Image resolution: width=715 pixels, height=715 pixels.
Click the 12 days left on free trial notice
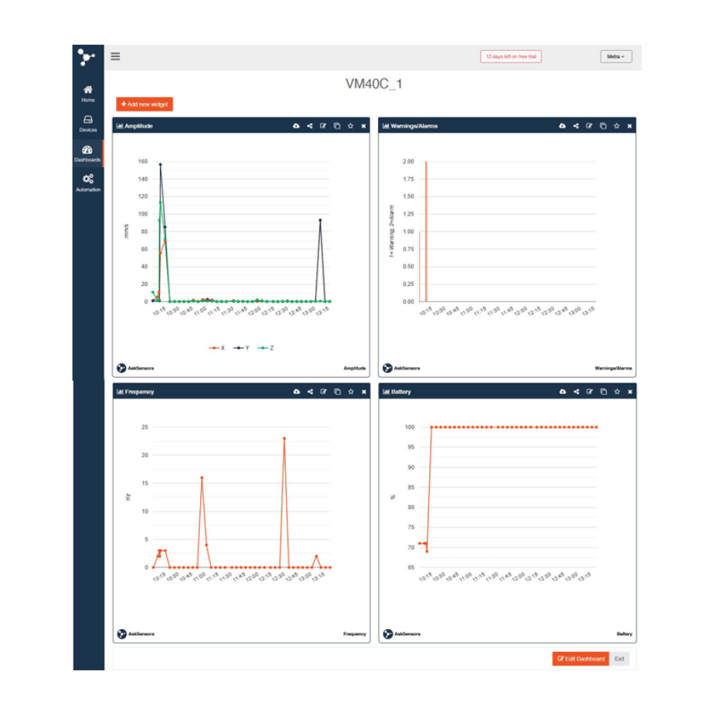pos(511,56)
